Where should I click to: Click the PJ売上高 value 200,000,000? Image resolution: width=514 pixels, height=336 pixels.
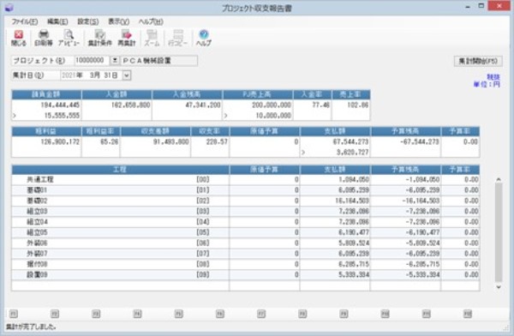[272, 105]
